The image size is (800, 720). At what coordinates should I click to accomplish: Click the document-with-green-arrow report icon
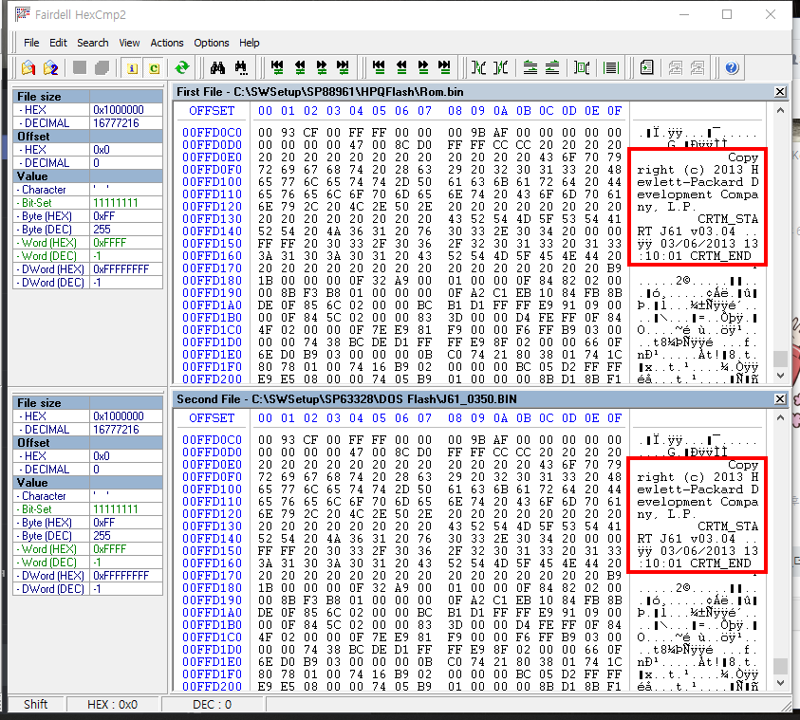pos(646,67)
